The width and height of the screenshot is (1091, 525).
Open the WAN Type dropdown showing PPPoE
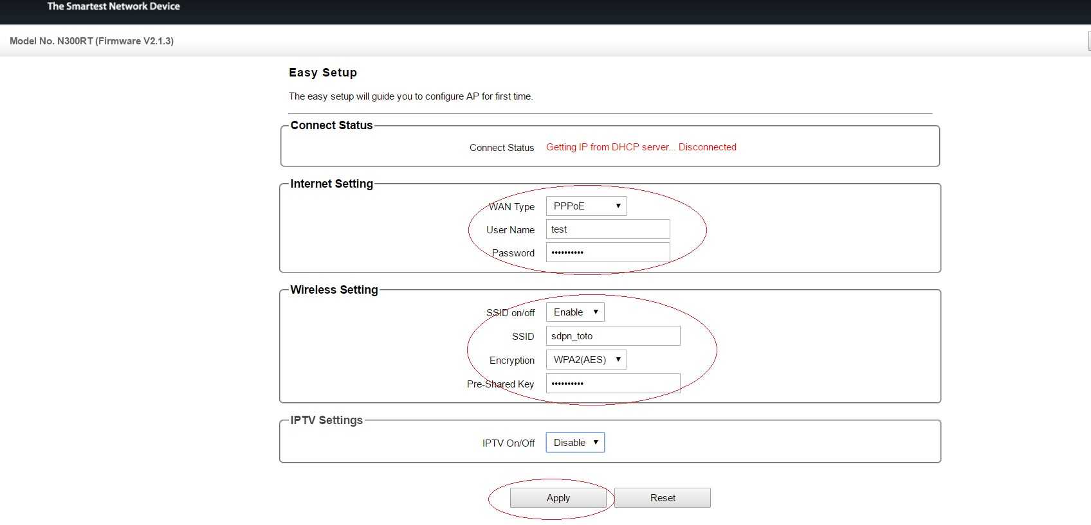click(x=586, y=206)
